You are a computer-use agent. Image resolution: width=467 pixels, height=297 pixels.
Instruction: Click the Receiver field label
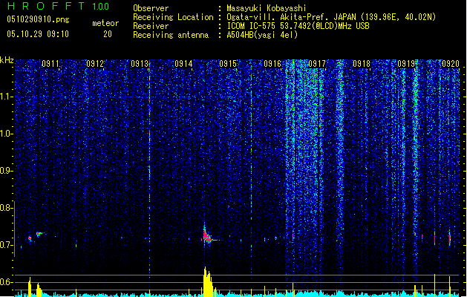tap(151, 26)
